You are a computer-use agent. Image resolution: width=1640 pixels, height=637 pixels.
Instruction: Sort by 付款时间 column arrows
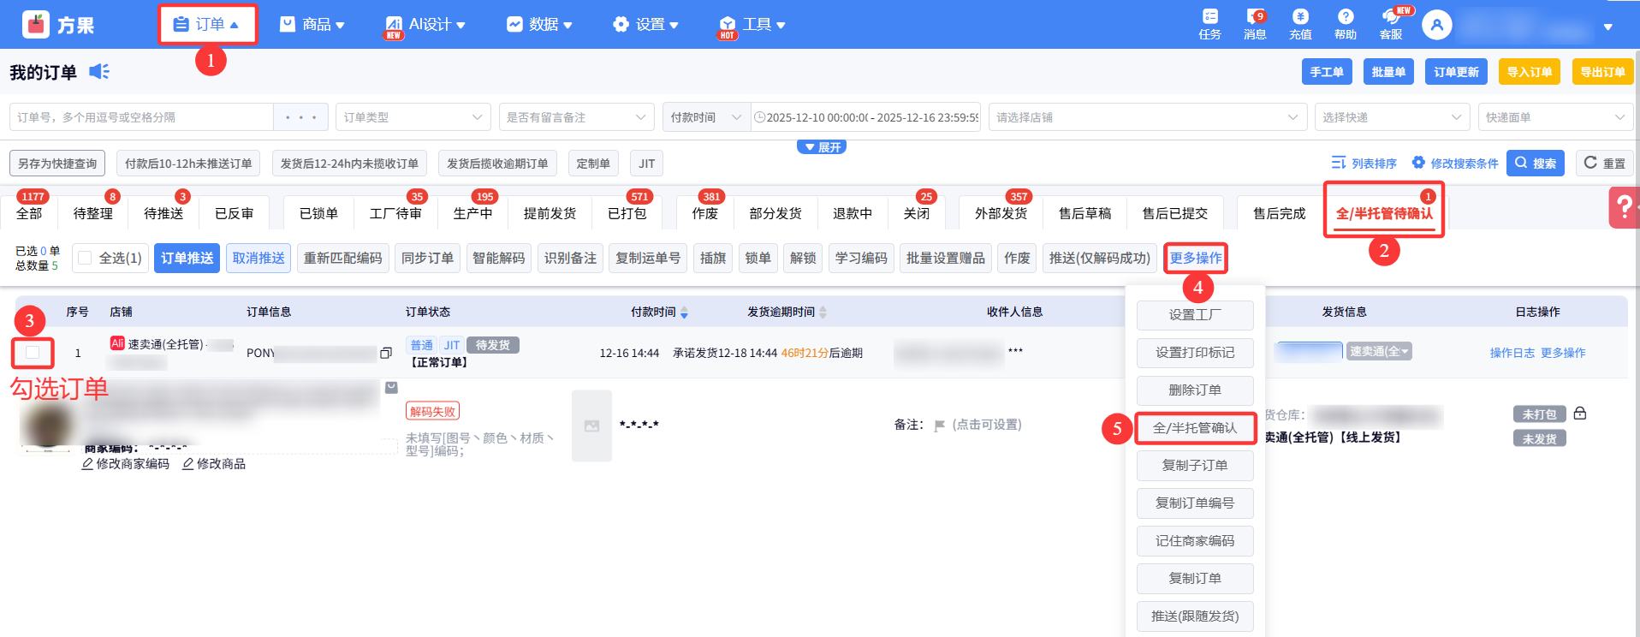tap(684, 313)
